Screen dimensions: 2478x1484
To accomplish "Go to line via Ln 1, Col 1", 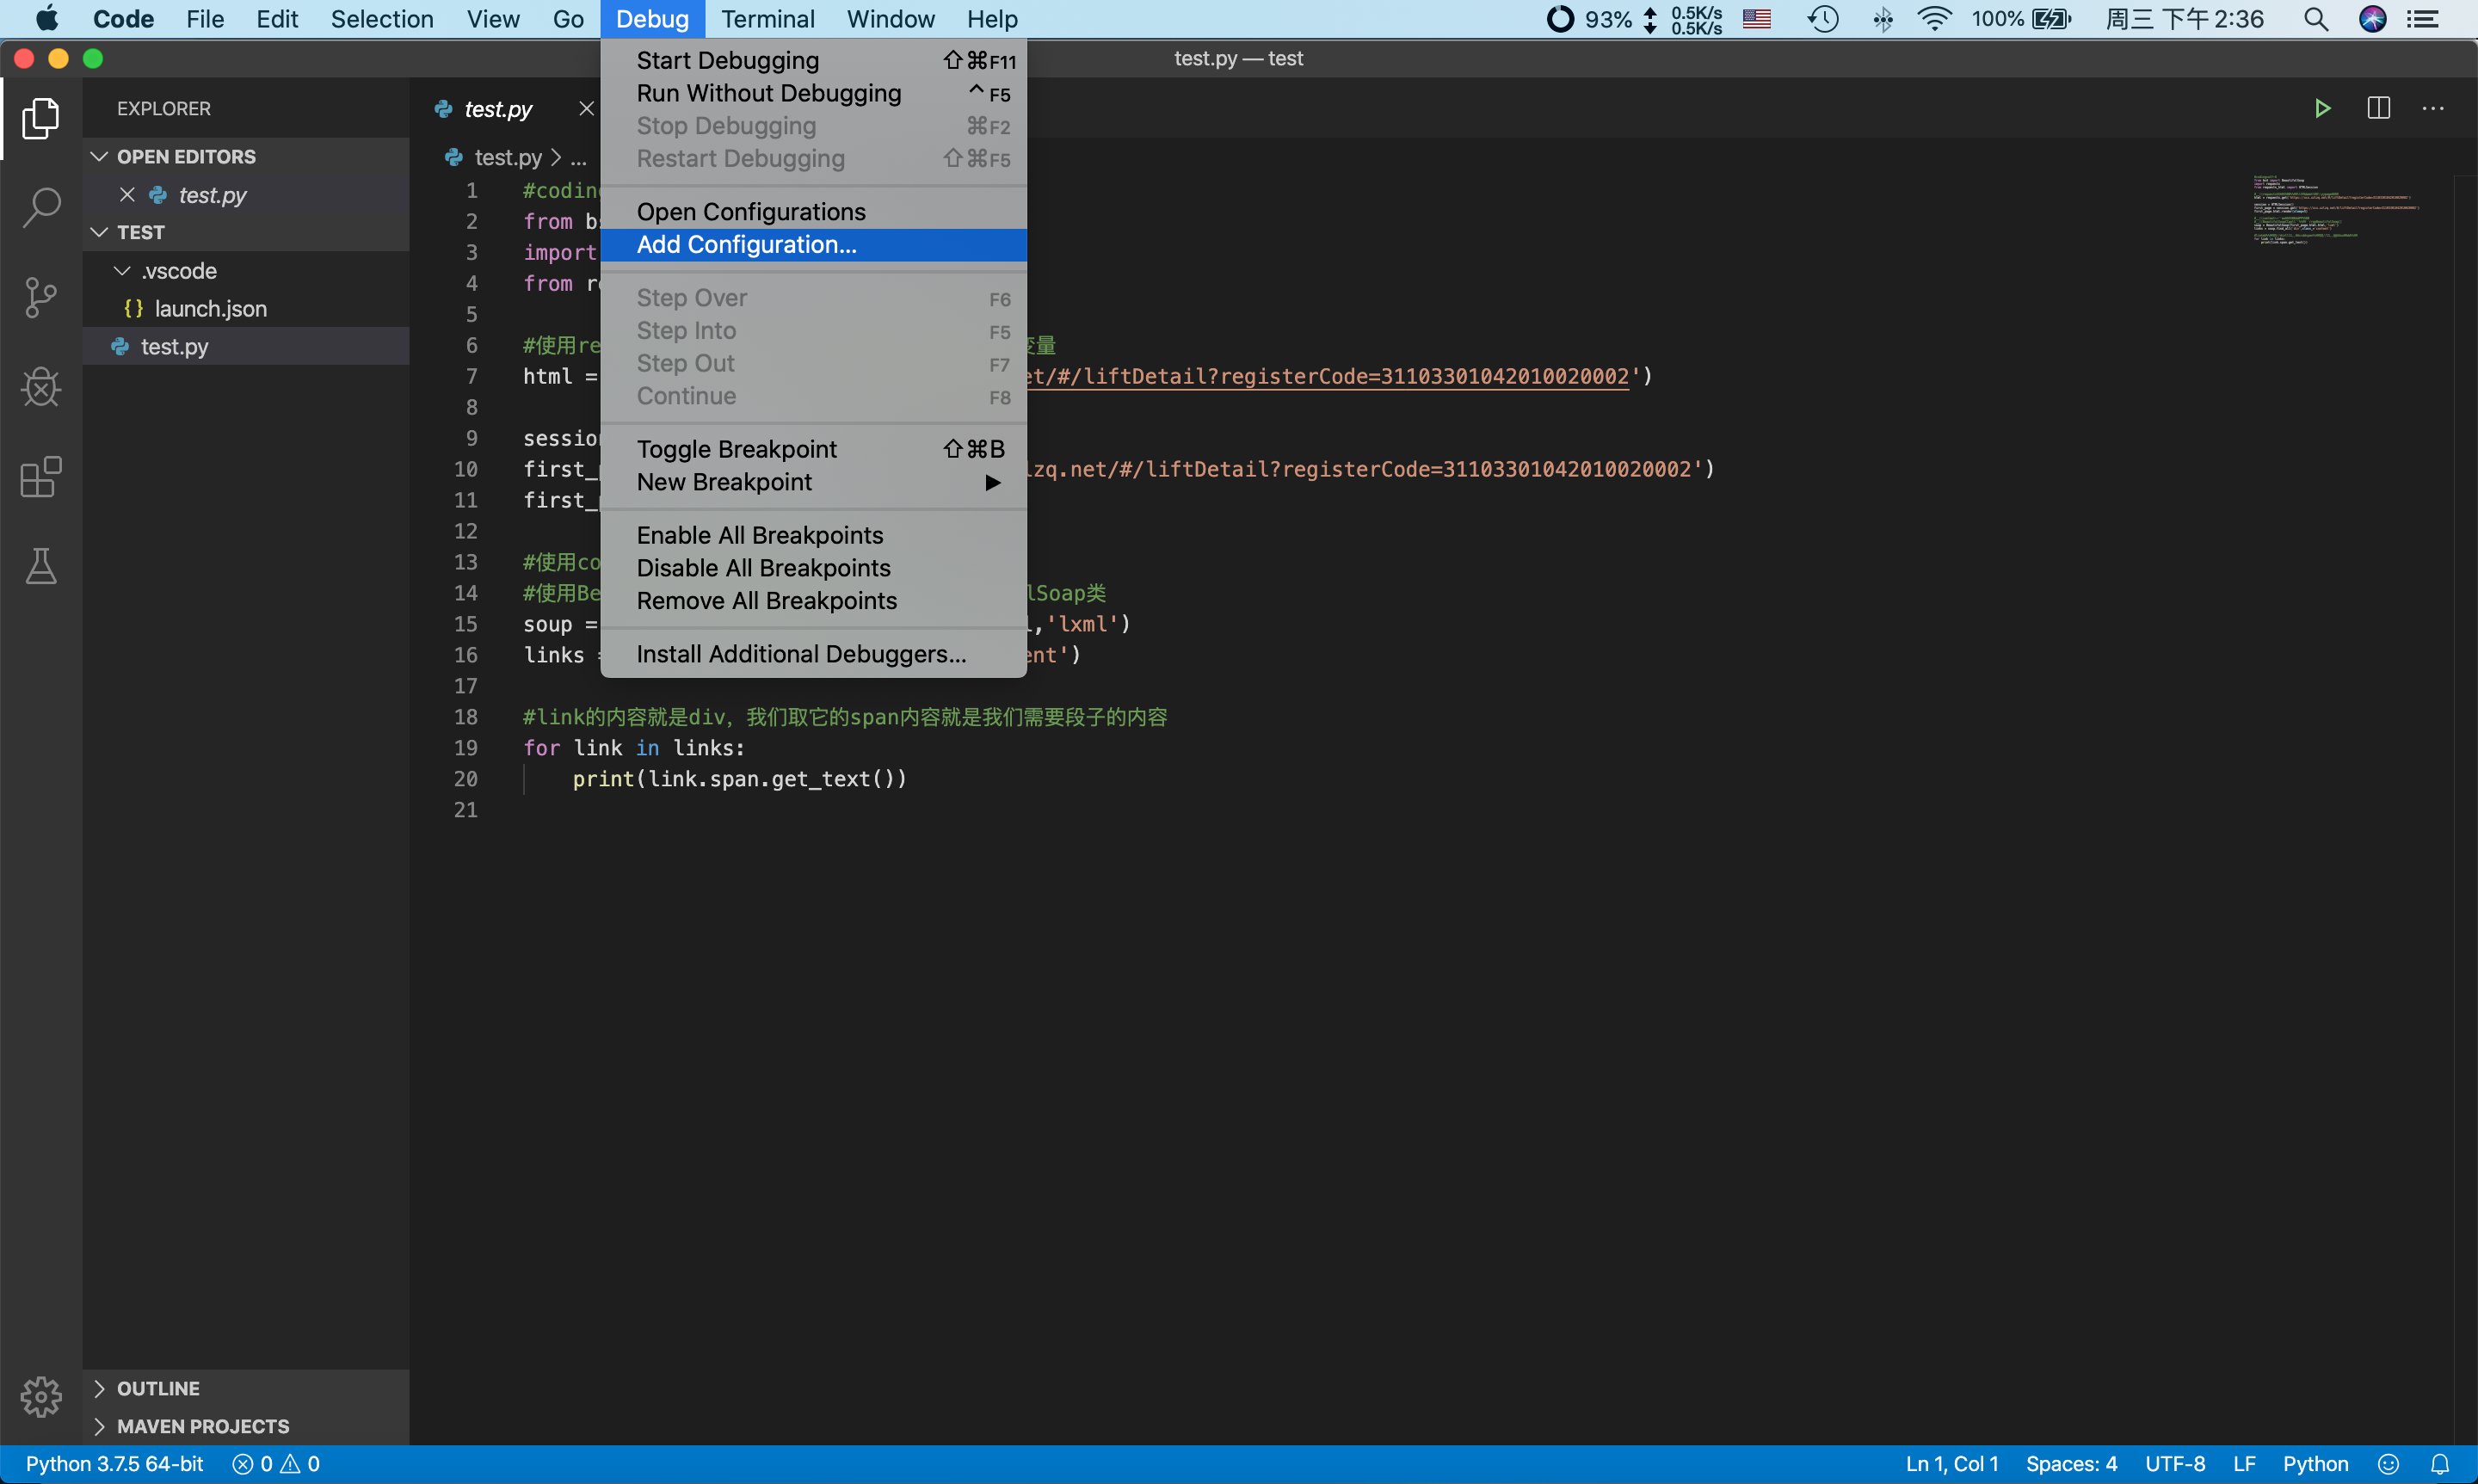I will (x=1952, y=1464).
